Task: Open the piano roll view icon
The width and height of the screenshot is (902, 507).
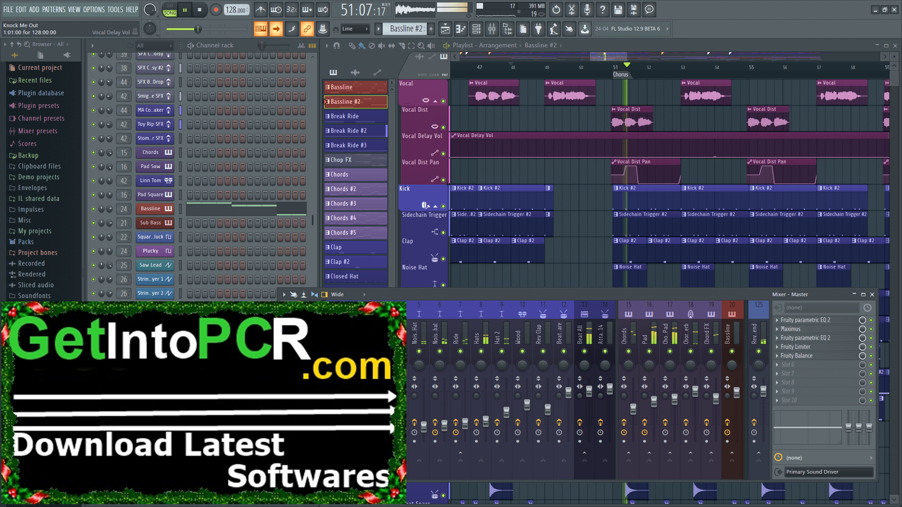Action: [x=461, y=29]
